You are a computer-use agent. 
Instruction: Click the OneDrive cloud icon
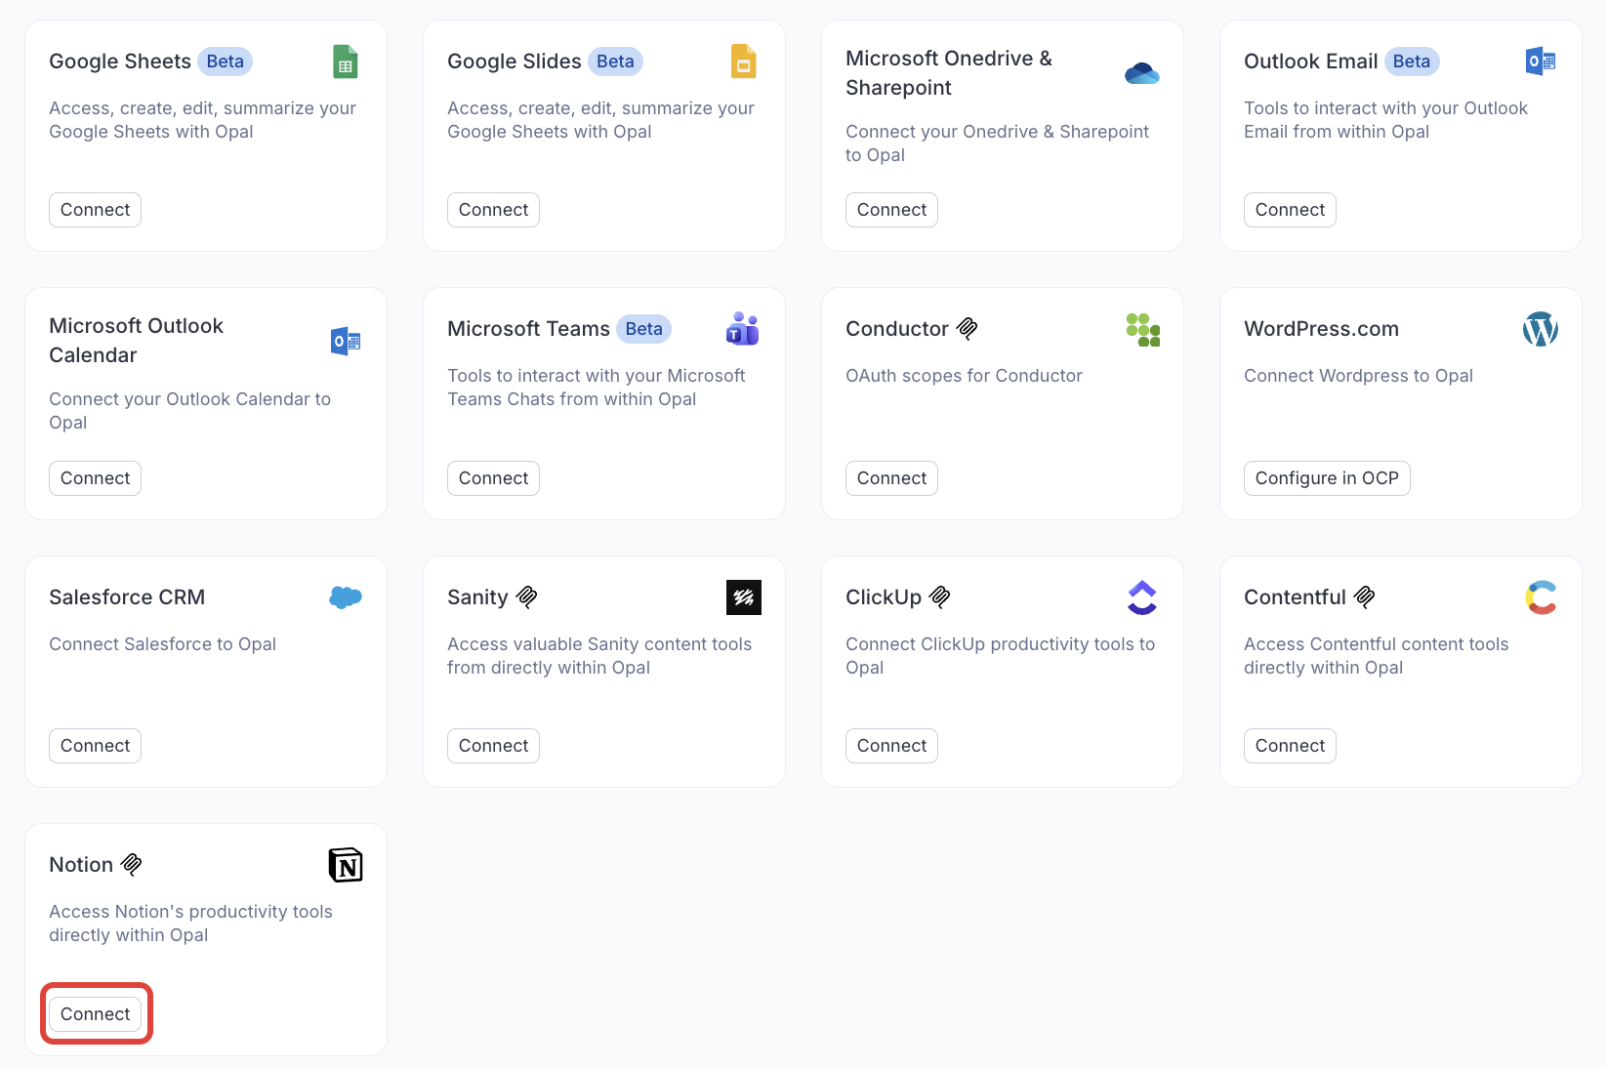1142,73
